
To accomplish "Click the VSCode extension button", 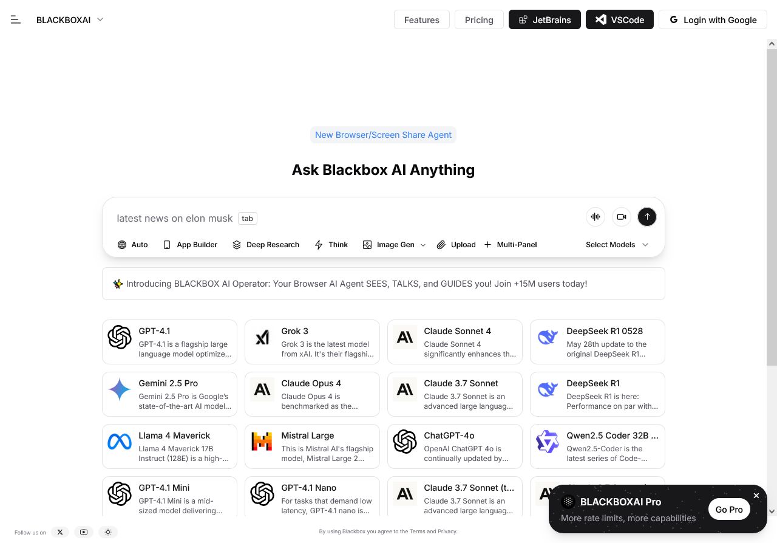I will [x=619, y=19].
